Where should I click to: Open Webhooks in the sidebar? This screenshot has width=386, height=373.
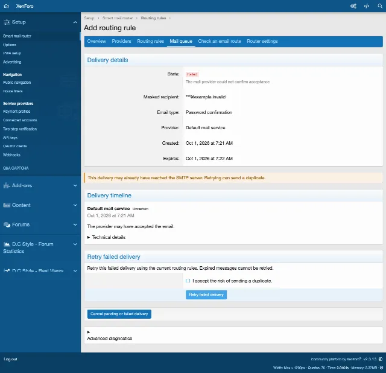(x=11, y=155)
